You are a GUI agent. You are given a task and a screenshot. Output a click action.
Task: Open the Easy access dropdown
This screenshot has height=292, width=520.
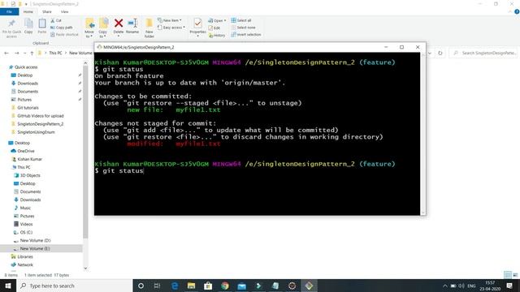point(171,28)
